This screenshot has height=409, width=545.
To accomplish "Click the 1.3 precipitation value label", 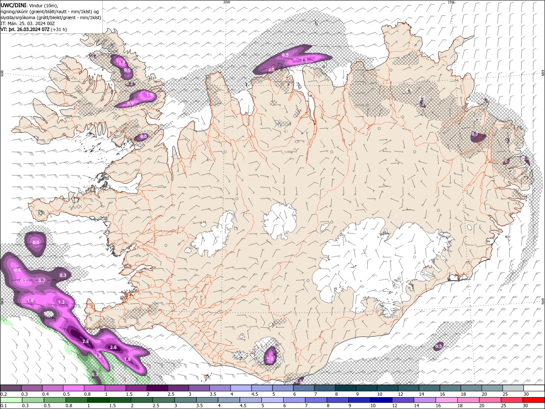I will pos(61,302).
